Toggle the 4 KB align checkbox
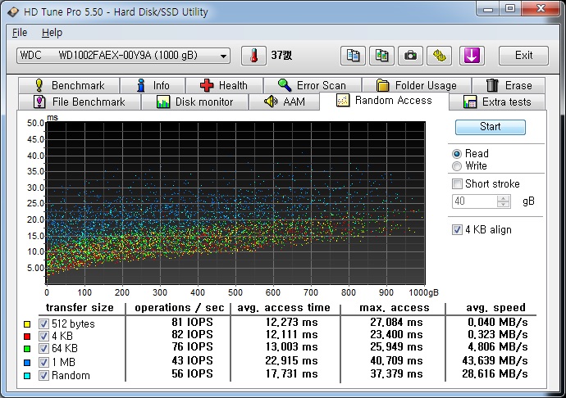The height and width of the screenshot is (398, 566). point(457,229)
